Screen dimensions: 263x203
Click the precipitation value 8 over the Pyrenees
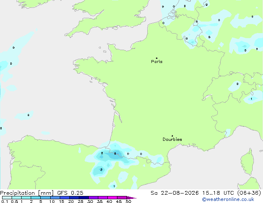pos(115,153)
